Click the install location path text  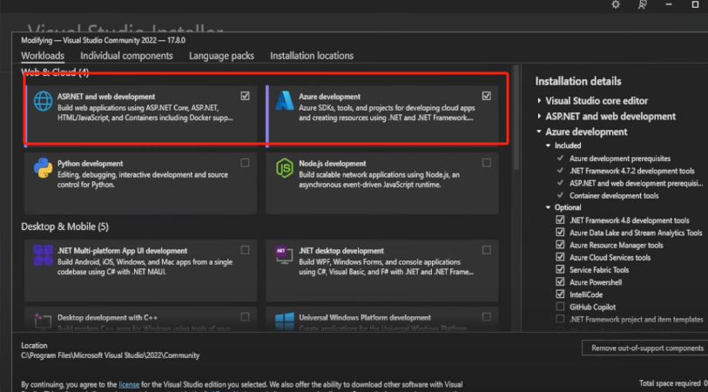pyautogui.click(x=111, y=355)
